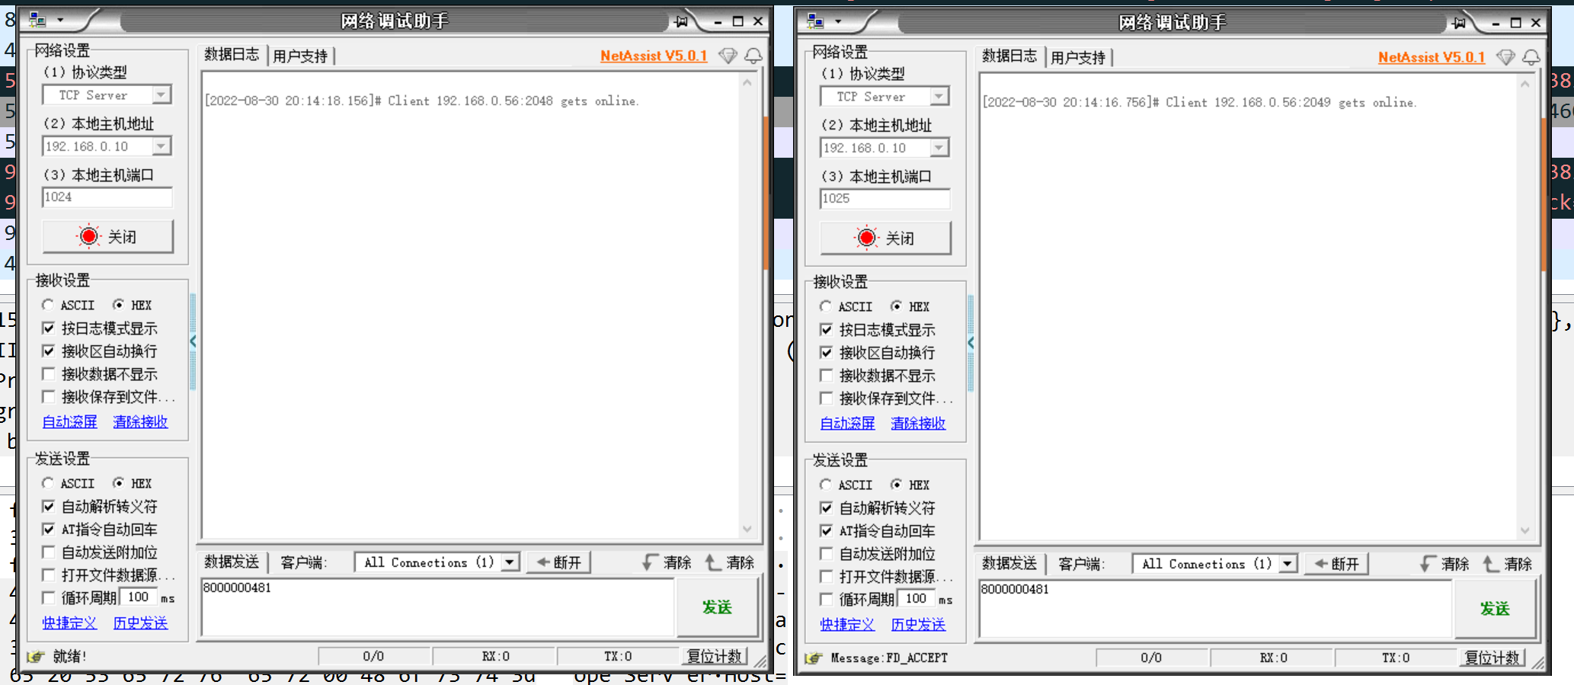
Task: Click the log-area clear button in right window
Action: [x=1508, y=564]
